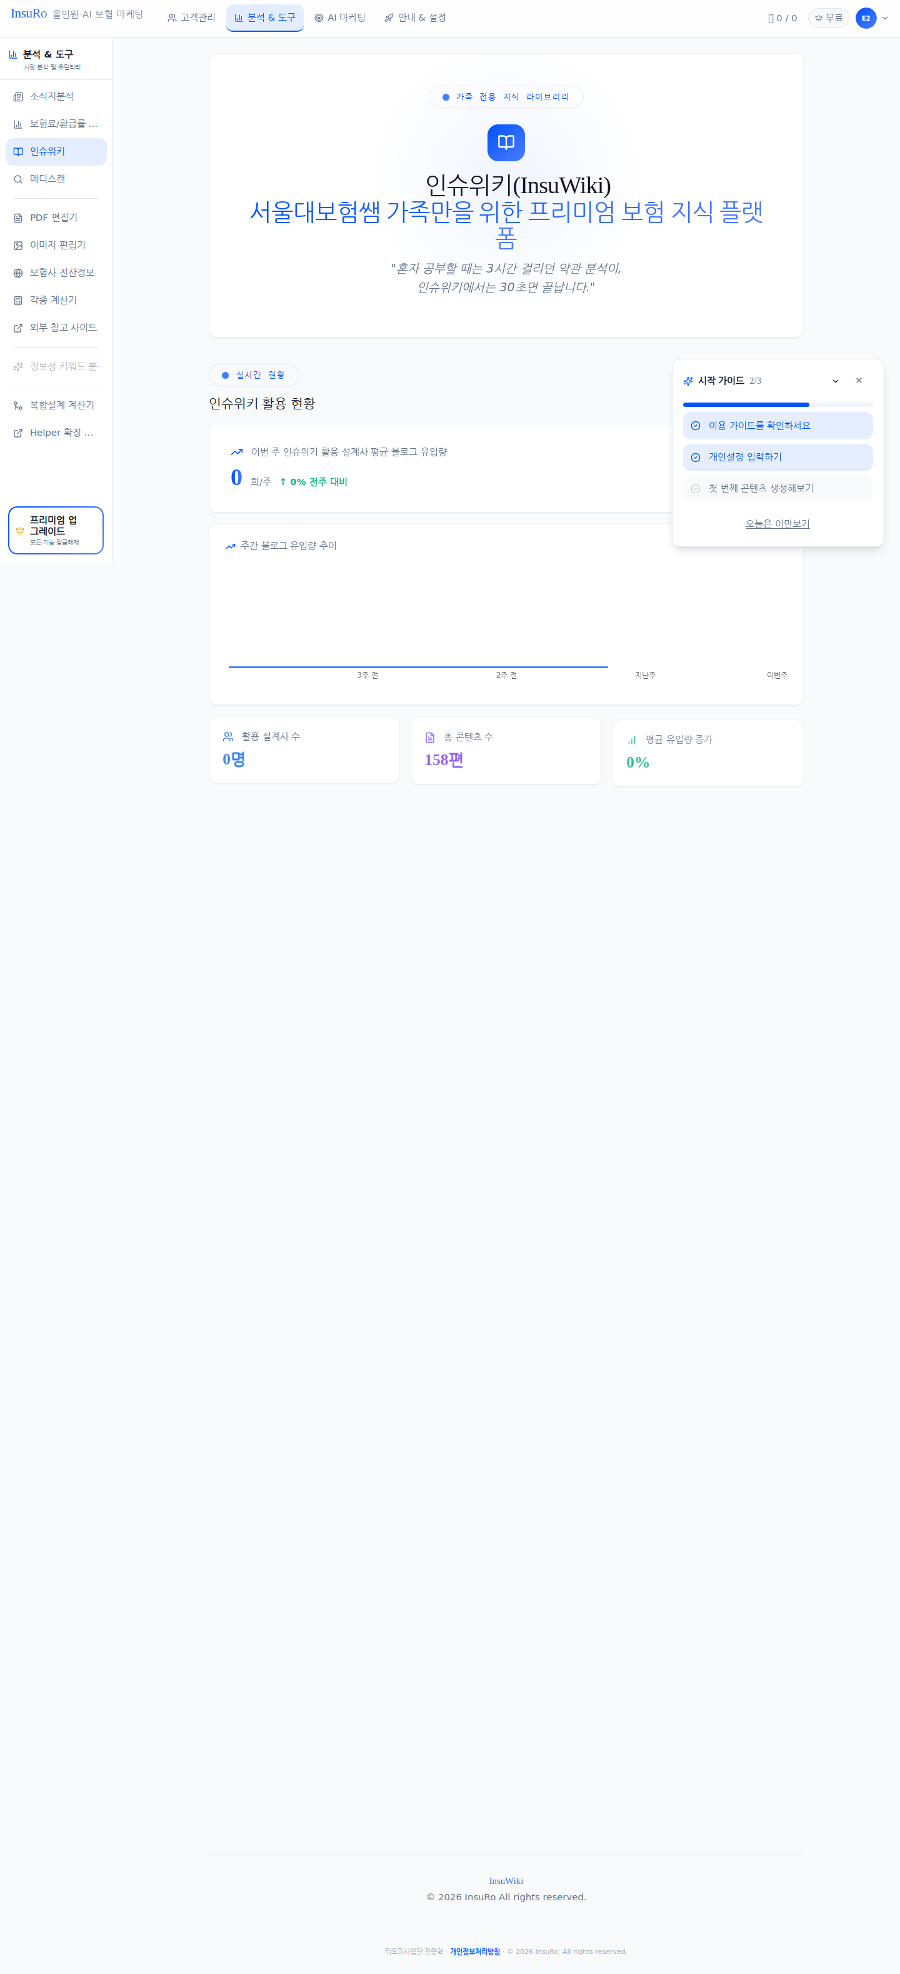Launch the 이미지 편집기 tool
900x1974 pixels.
tap(56, 245)
